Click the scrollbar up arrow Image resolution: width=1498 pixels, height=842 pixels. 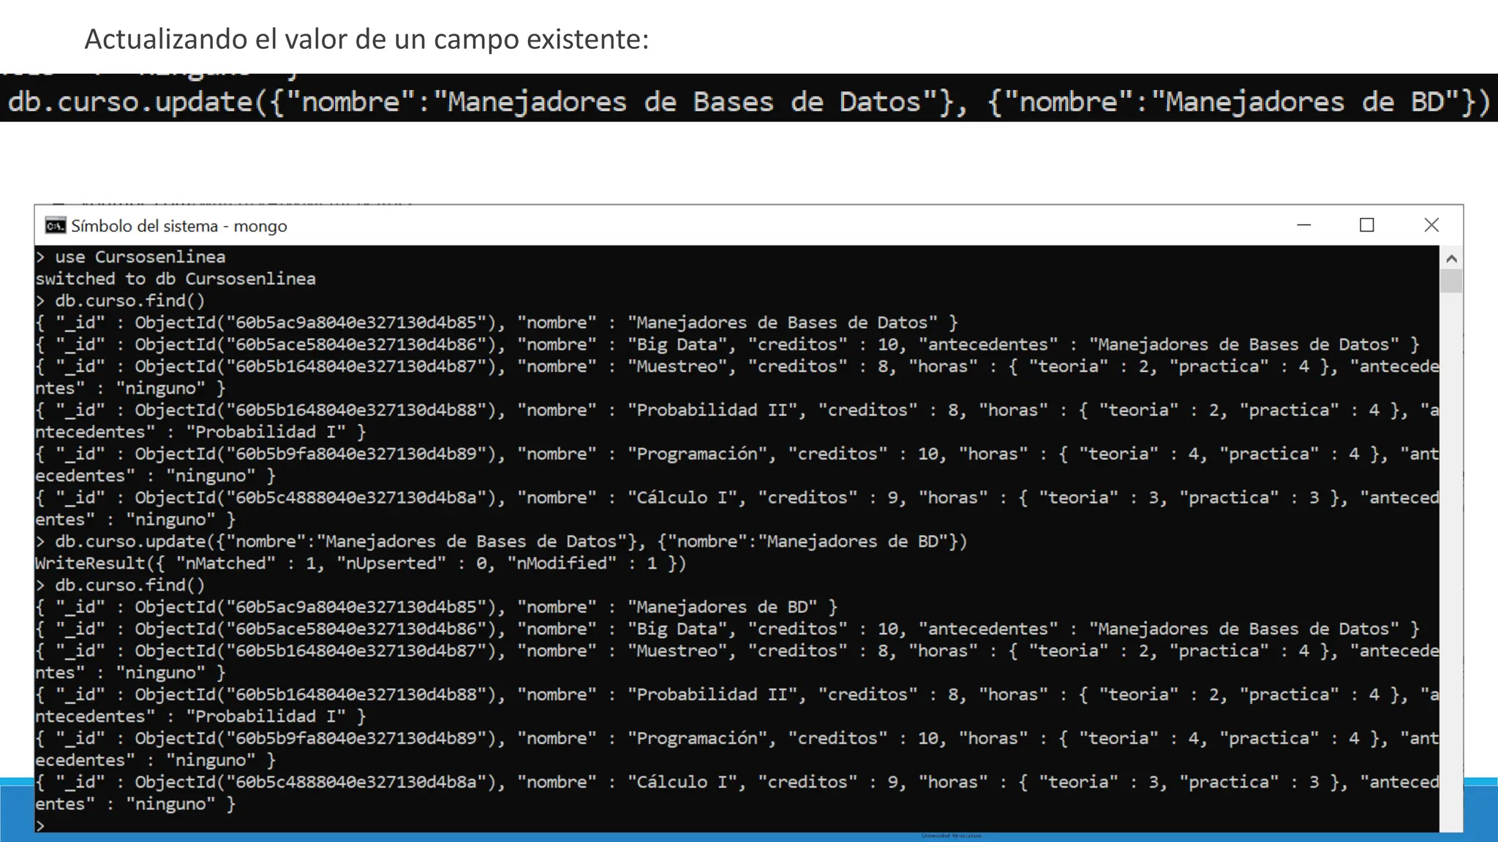[x=1451, y=259]
